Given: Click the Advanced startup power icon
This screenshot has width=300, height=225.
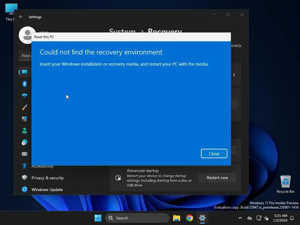Looking at the screenshot, I should [118, 178].
